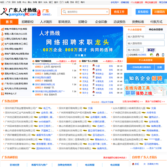
Task: Click the management/HR/admin category person icon
Action: coord(2,34)
